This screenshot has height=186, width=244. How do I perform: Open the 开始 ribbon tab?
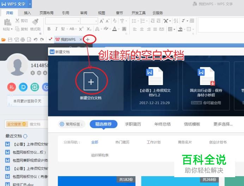coord(10,13)
